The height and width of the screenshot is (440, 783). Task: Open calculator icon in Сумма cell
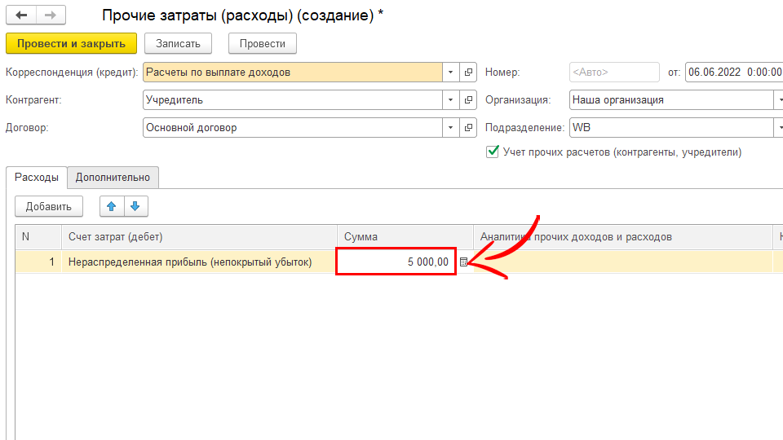pos(464,262)
